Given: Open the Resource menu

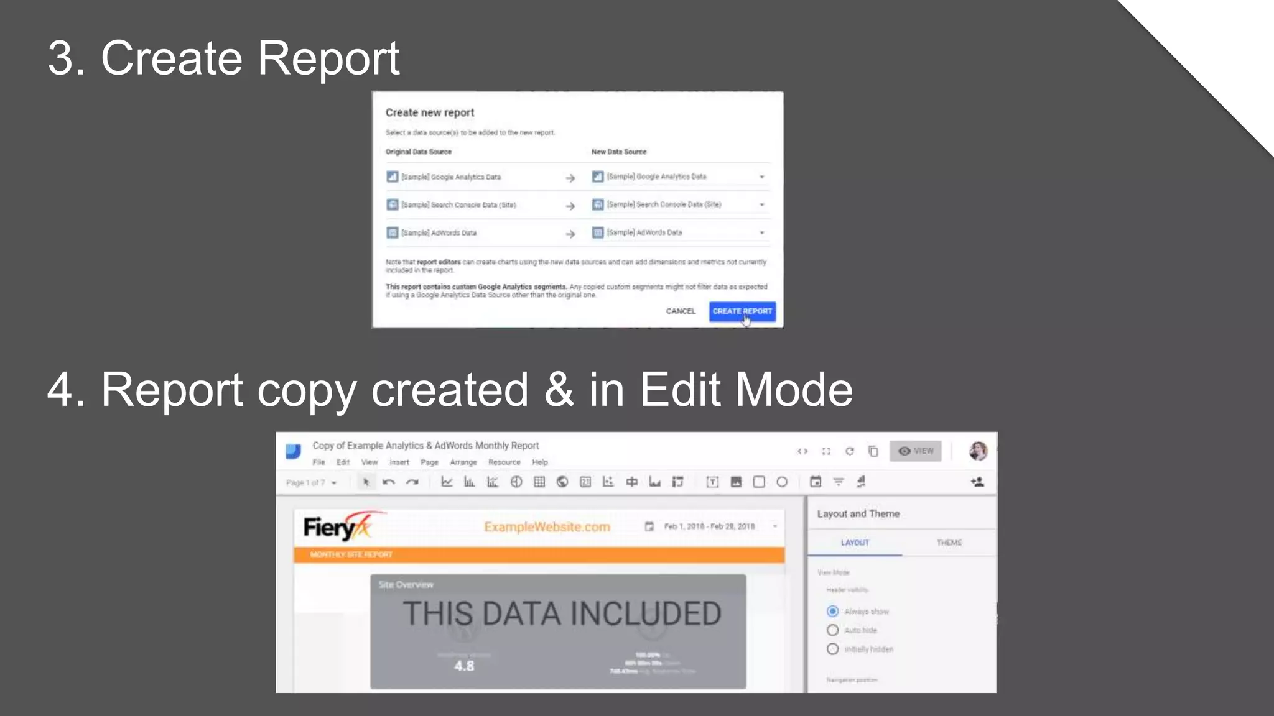Looking at the screenshot, I should point(504,462).
